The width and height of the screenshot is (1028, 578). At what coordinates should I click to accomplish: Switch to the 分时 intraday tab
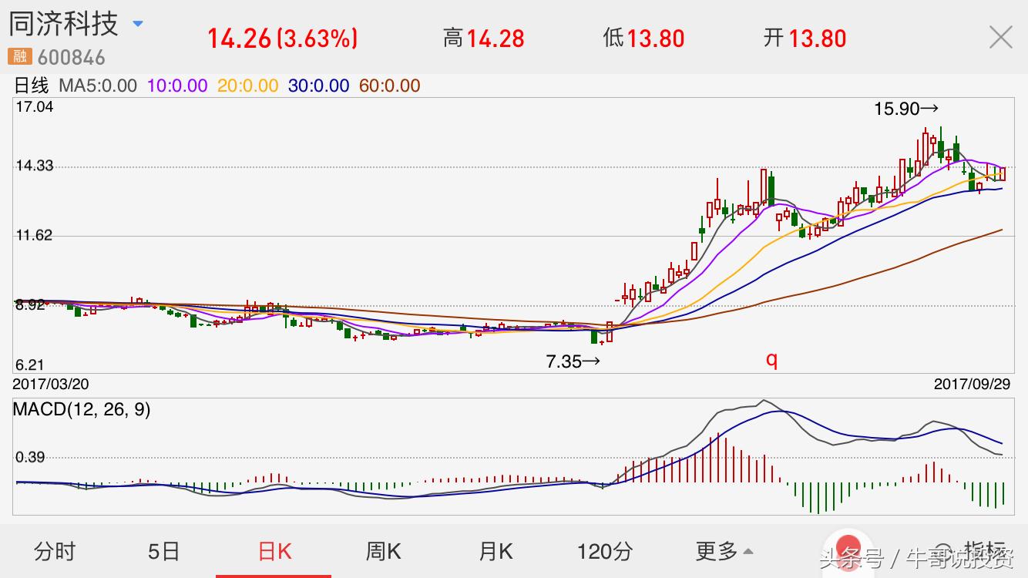point(55,552)
